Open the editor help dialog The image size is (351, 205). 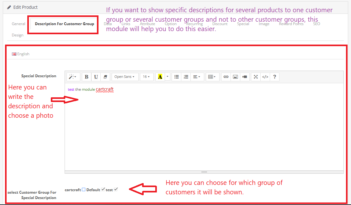[274, 77]
